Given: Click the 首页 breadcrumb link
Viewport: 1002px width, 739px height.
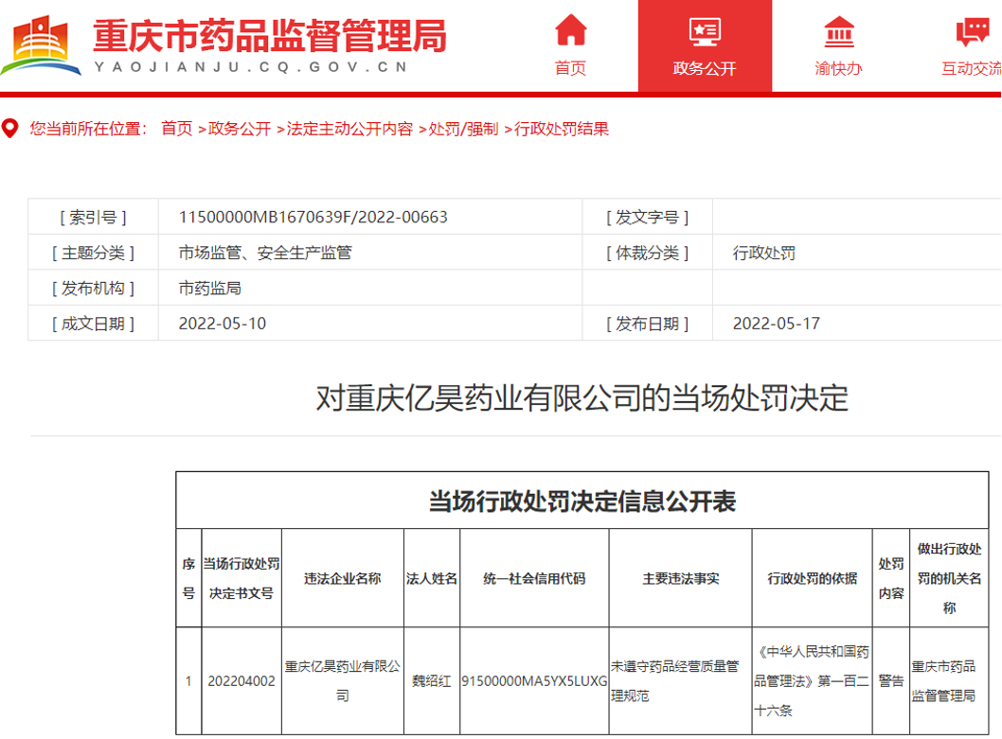Looking at the screenshot, I should (176, 129).
